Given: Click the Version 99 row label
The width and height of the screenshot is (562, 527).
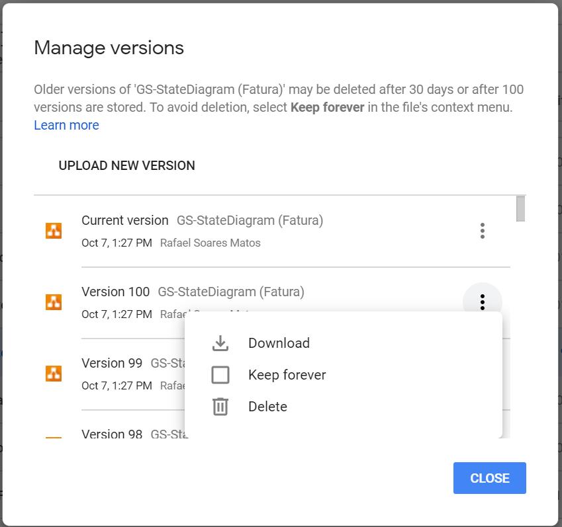Looking at the screenshot, I should (113, 363).
